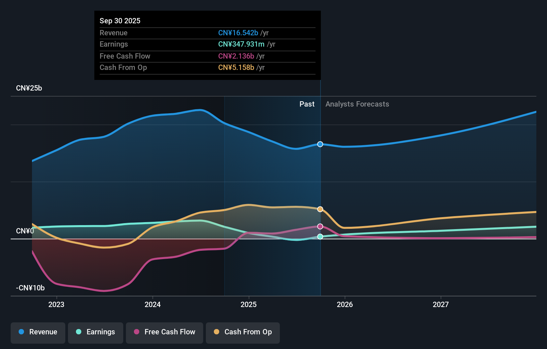Click the CN¥16.542b Revenue value

click(x=238, y=33)
